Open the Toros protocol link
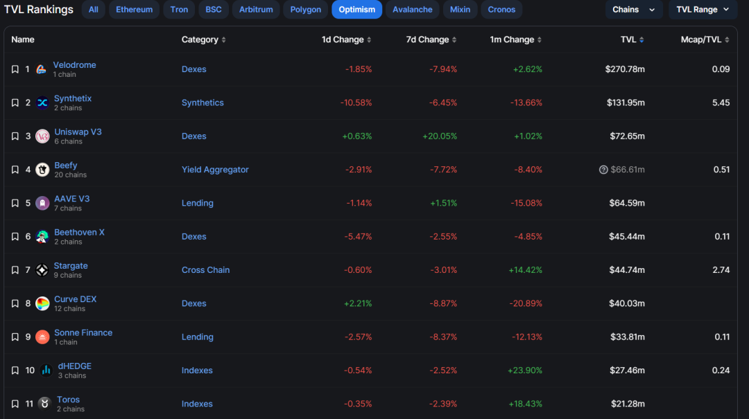 [x=68, y=400]
